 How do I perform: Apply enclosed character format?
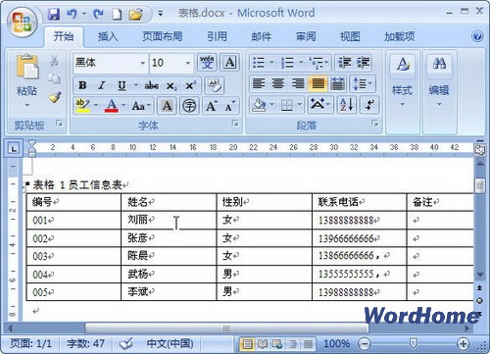click(189, 106)
